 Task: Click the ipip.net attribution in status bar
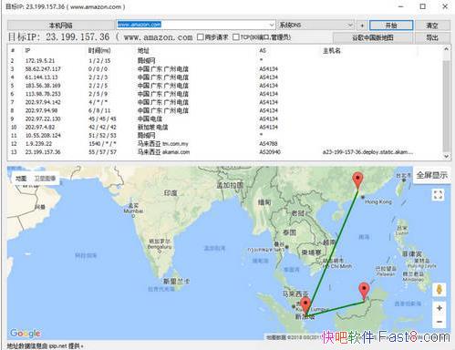point(45,345)
